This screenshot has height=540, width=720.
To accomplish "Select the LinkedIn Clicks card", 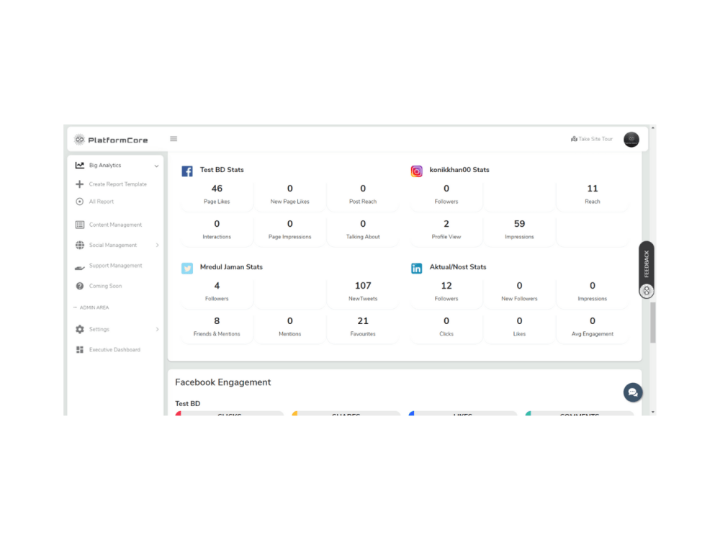I will 446,328.
